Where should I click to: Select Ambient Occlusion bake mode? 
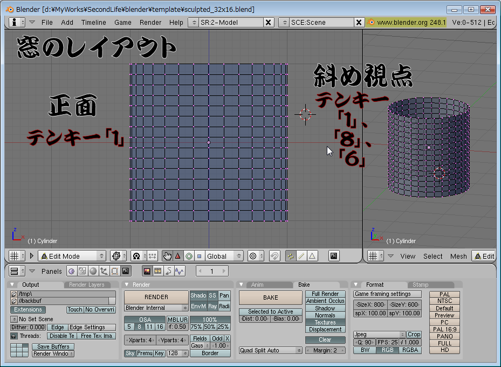coord(325,301)
